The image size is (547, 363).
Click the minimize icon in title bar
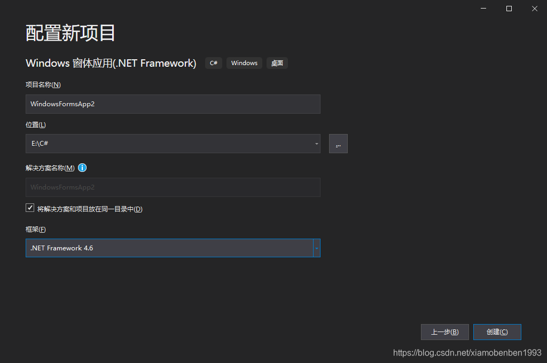[483, 9]
